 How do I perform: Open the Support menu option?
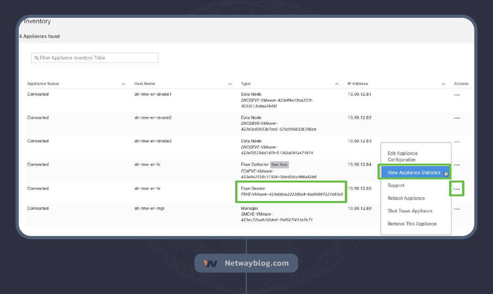pyautogui.click(x=396, y=185)
